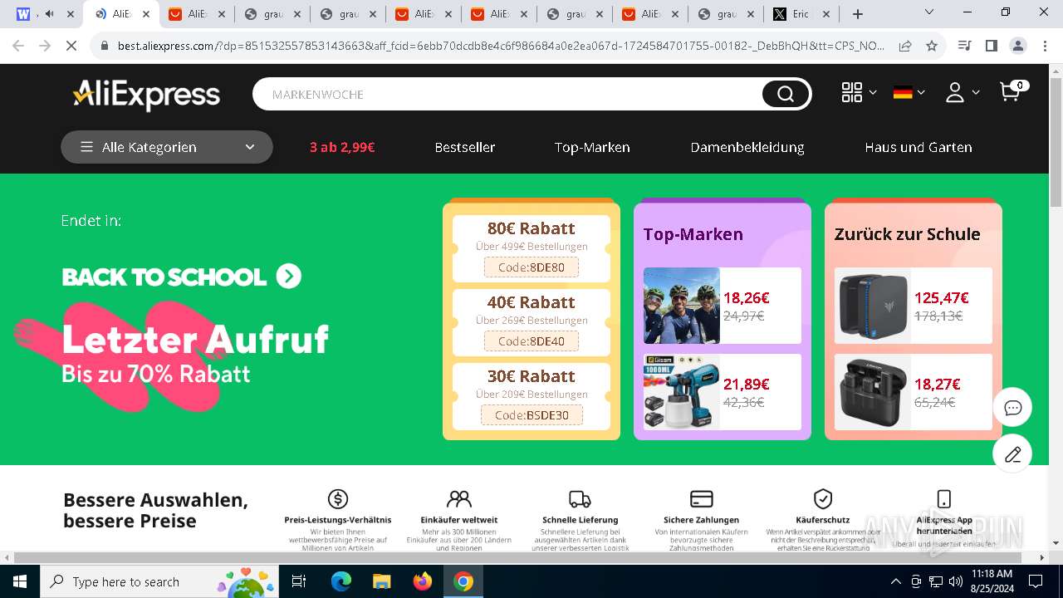Screen dimensions: 1063x598
Task: Click the Sichere Zahlungen card icon
Action: pos(702,498)
